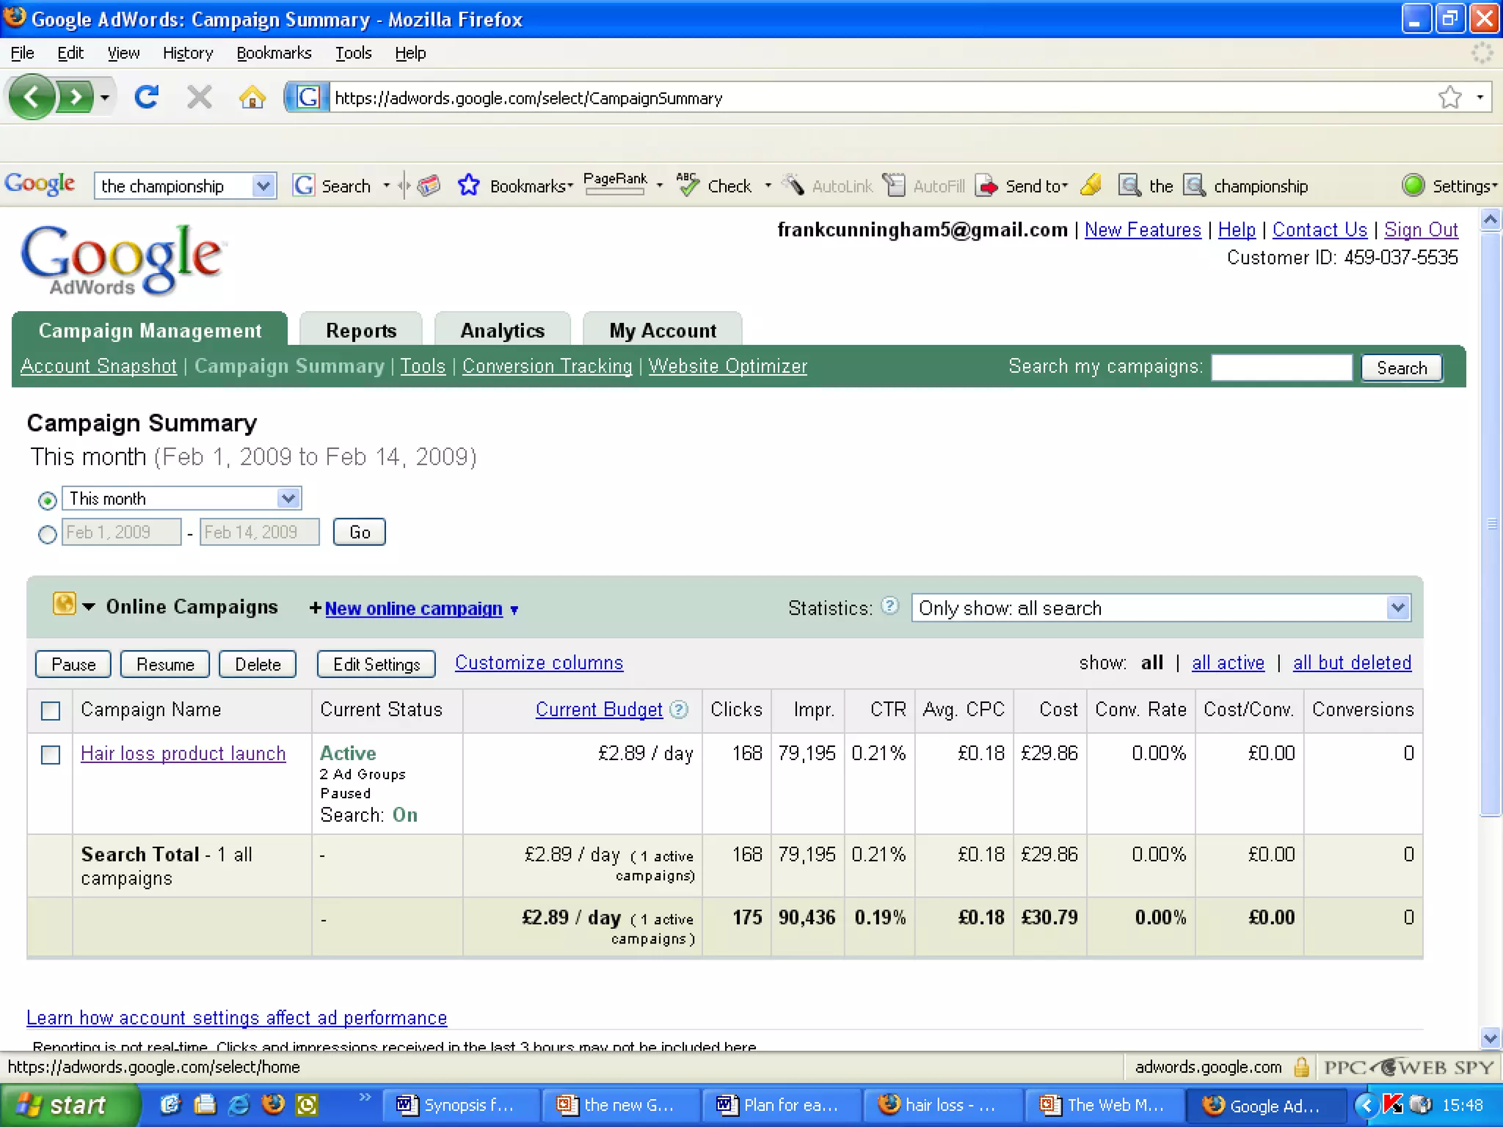Click the Statistics help question-mark icon
Viewport: 1503px width, 1127px height.
pyautogui.click(x=889, y=606)
